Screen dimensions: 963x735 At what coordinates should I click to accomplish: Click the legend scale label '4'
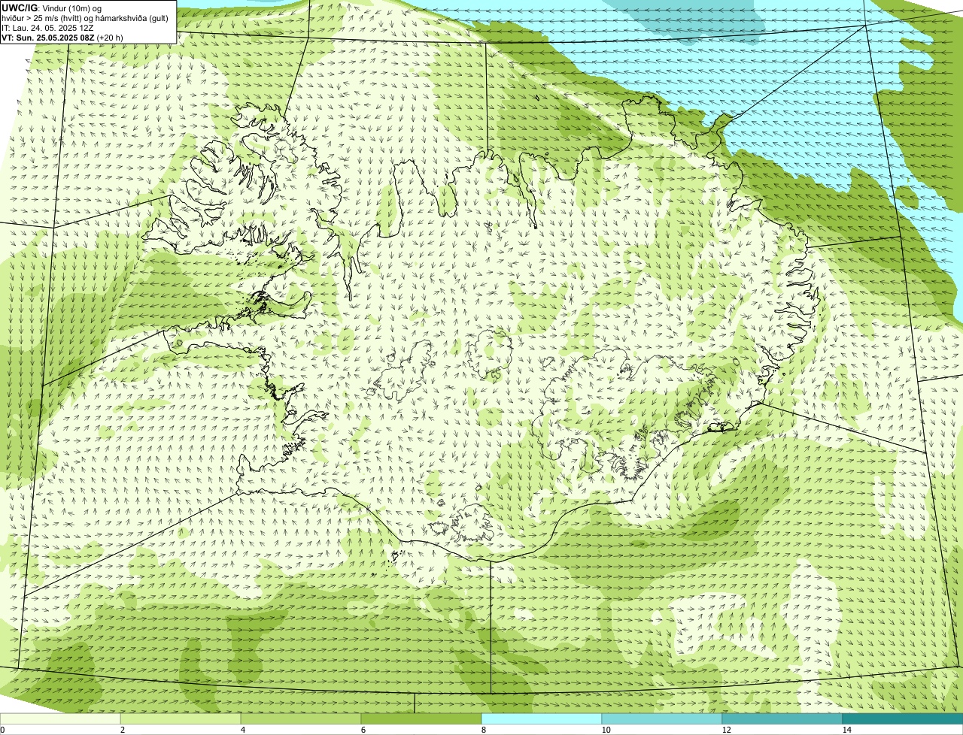tap(242, 730)
